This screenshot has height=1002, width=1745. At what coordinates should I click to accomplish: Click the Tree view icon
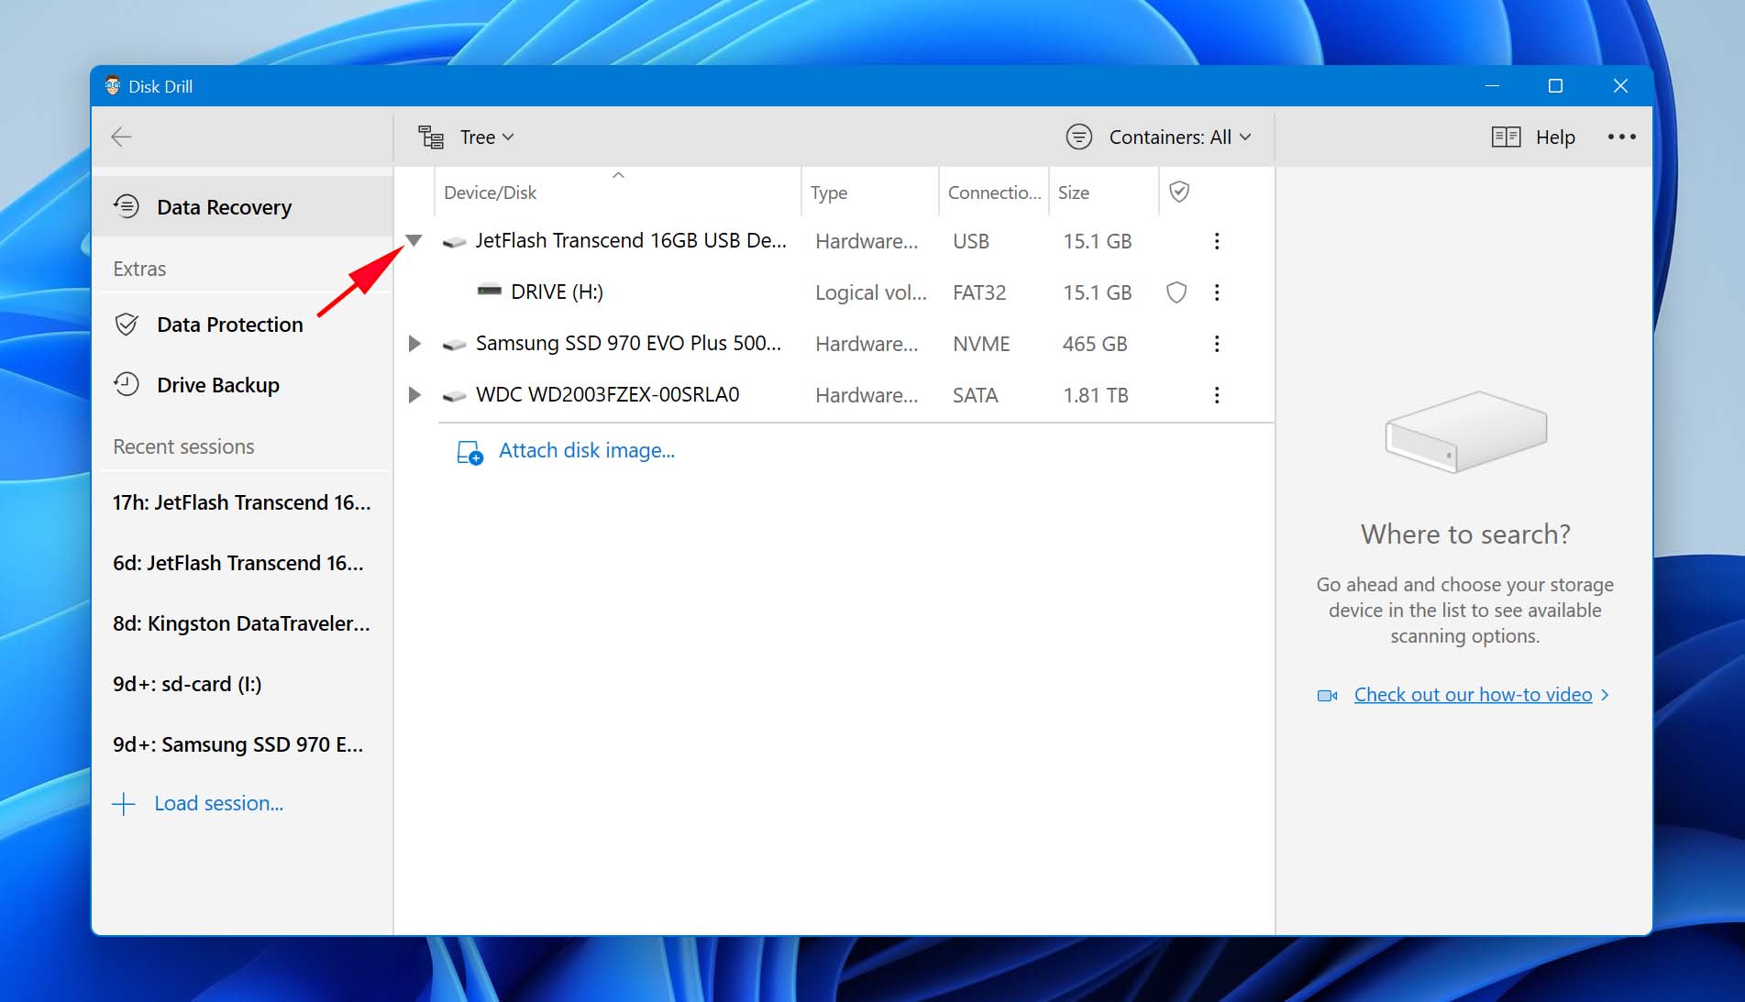(x=431, y=138)
